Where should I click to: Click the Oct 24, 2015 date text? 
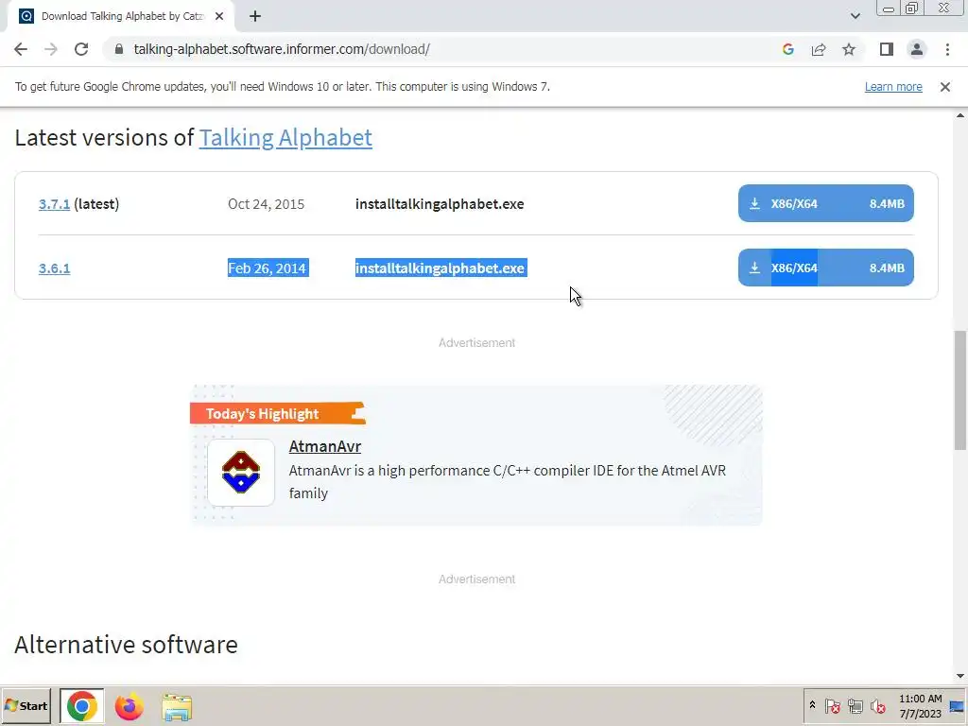pos(266,204)
